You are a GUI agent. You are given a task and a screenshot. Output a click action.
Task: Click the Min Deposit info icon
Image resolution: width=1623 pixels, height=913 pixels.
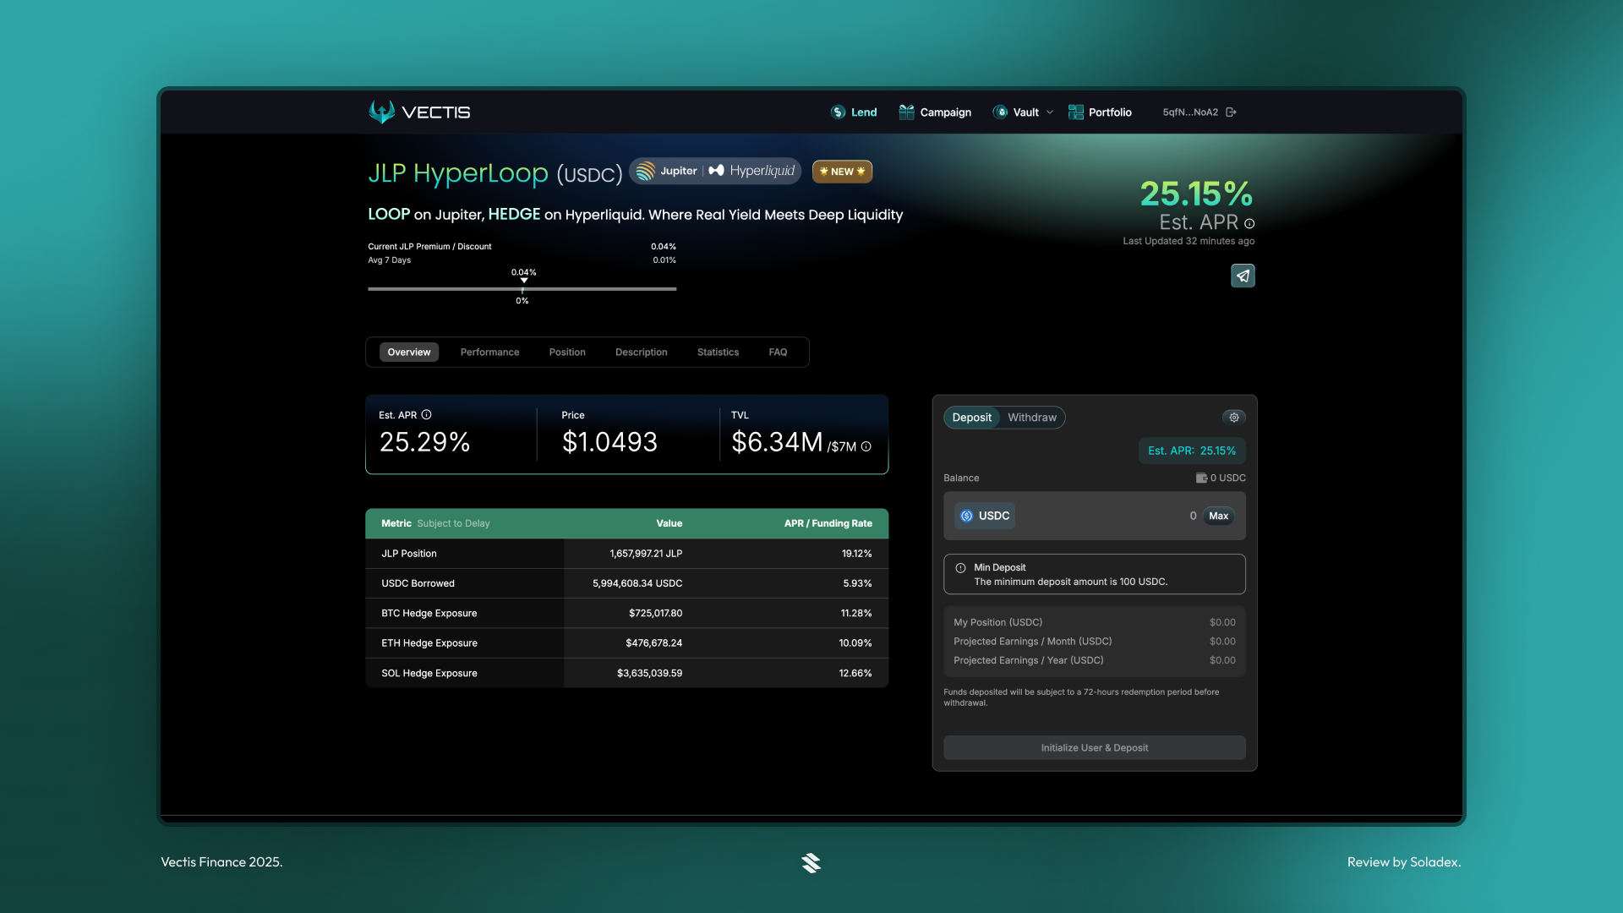click(960, 568)
